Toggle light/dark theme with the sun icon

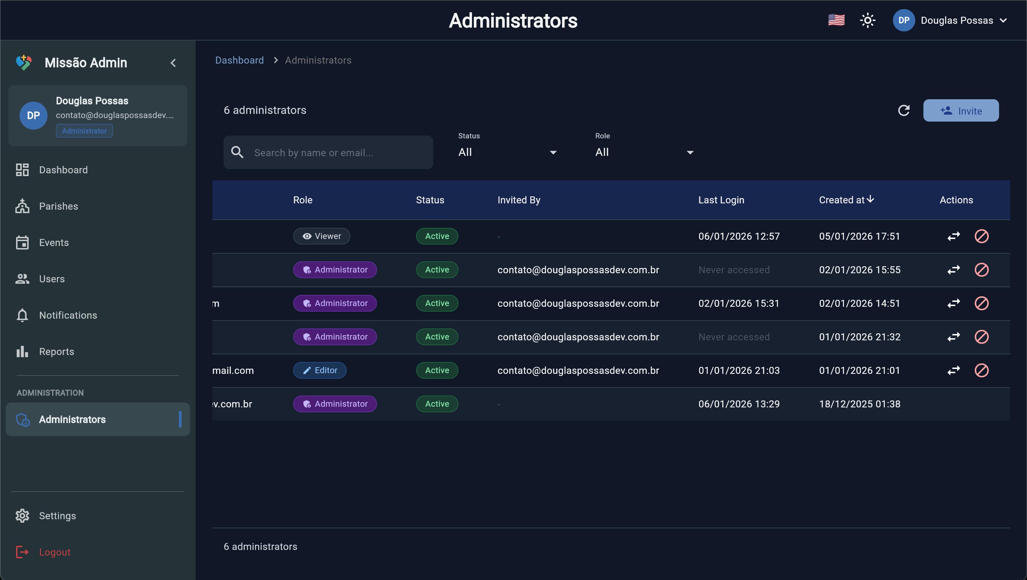[868, 20]
